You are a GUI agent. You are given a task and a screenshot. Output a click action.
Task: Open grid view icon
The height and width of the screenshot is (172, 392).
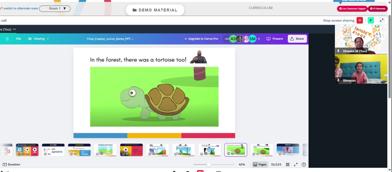[x=288, y=165]
